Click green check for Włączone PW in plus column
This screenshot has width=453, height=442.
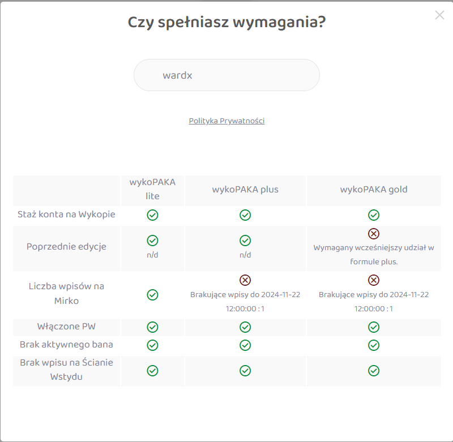pos(245,327)
